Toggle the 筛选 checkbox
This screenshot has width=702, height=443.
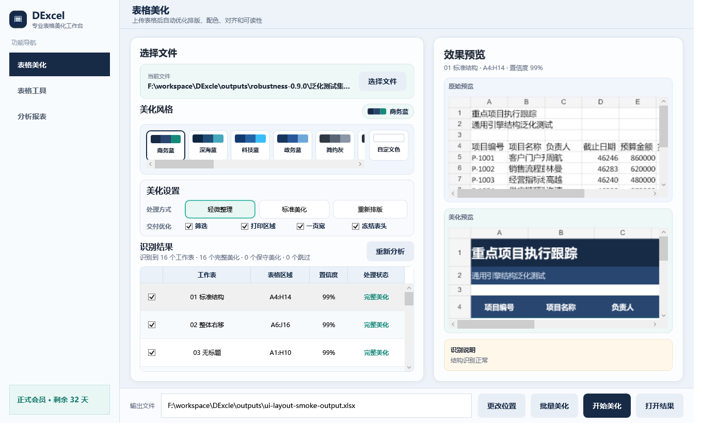point(189,226)
